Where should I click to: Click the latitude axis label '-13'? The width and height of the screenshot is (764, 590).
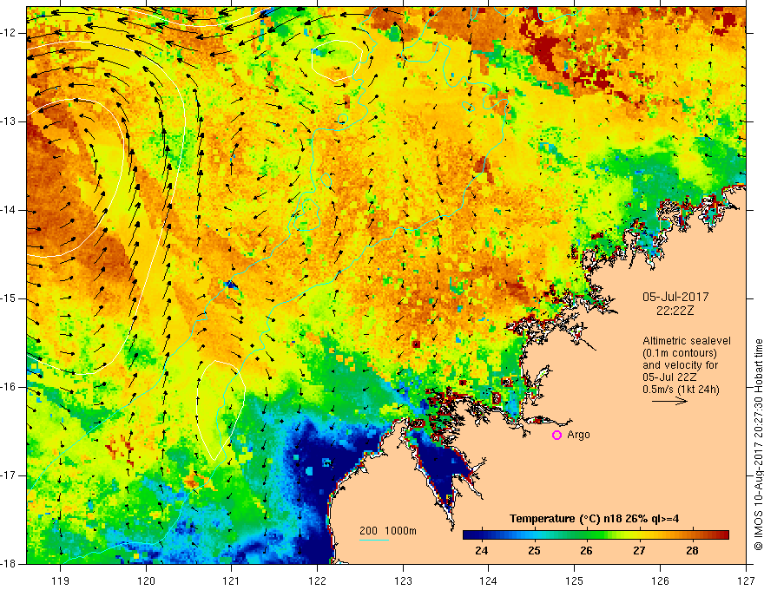point(10,121)
